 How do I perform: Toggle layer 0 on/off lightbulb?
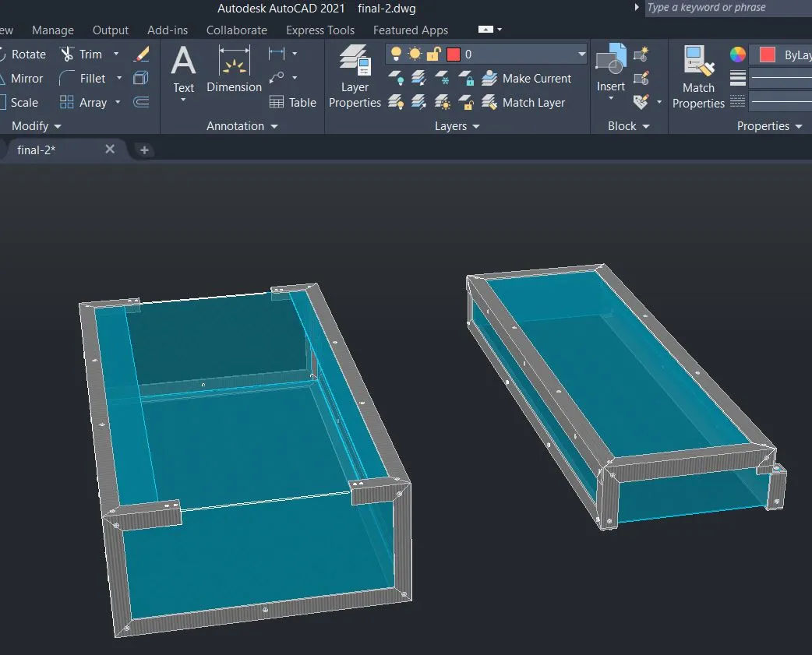396,55
